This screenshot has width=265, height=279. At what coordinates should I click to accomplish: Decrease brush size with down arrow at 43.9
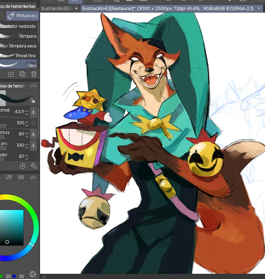click(x=27, y=114)
